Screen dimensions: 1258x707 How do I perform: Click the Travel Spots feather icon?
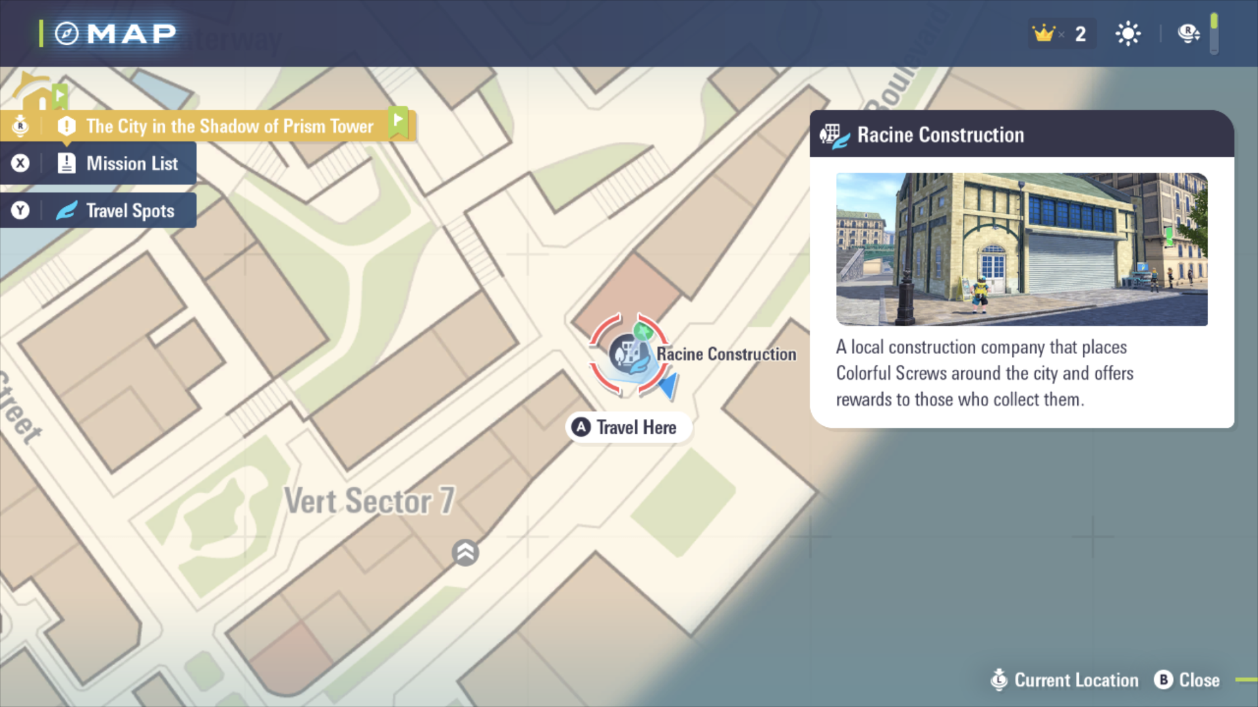[67, 211]
